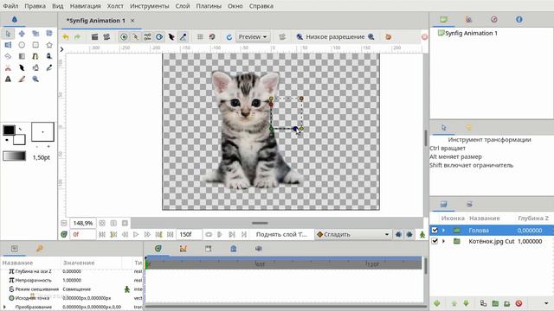Open the Плагины menu

click(209, 6)
